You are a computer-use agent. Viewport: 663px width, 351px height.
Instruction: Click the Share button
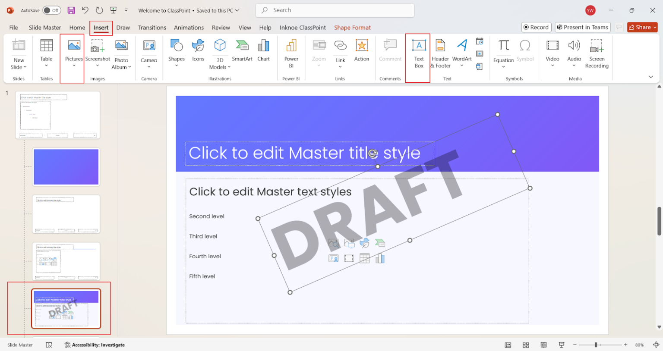pos(642,27)
